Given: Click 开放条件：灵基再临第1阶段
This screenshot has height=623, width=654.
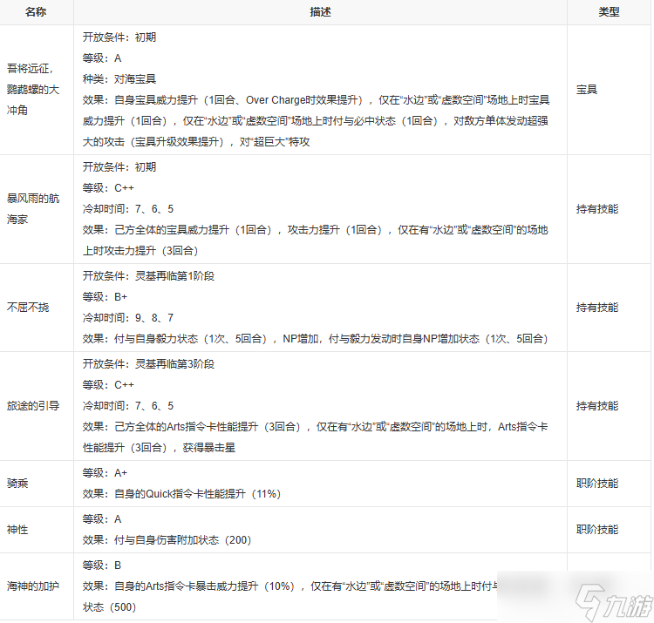Looking at the screenshot, I should (148, 276).
